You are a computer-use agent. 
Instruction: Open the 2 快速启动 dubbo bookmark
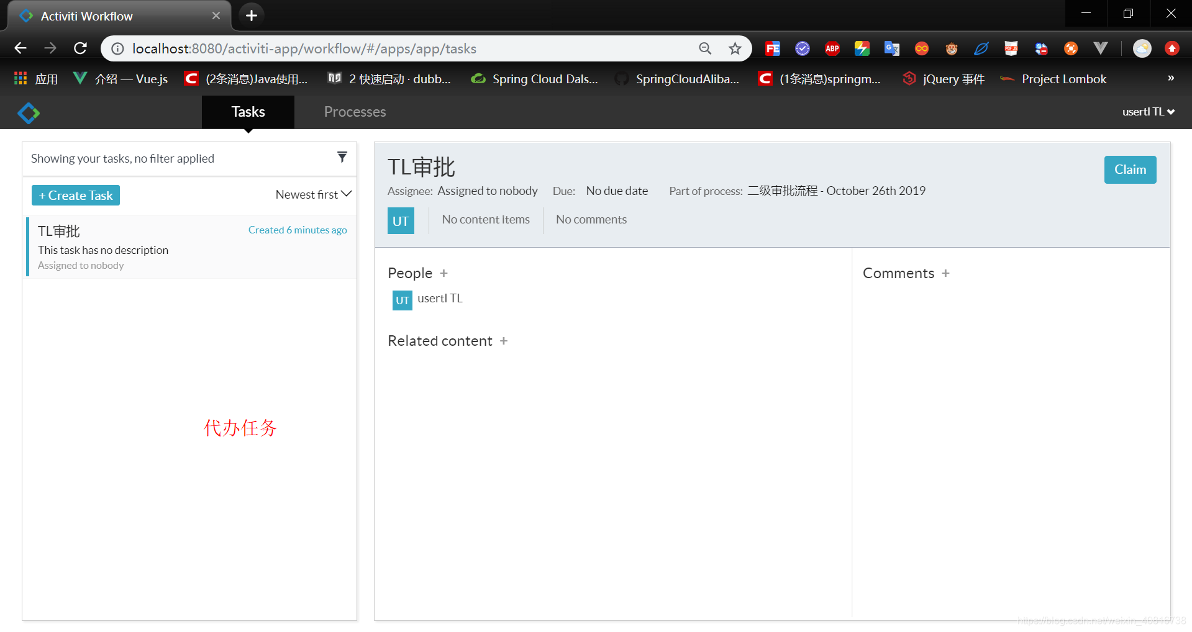point(389,79)
